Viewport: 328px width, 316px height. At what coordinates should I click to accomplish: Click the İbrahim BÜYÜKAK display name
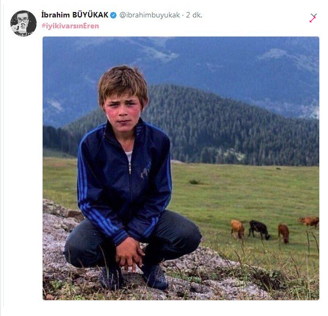point(75,15)
